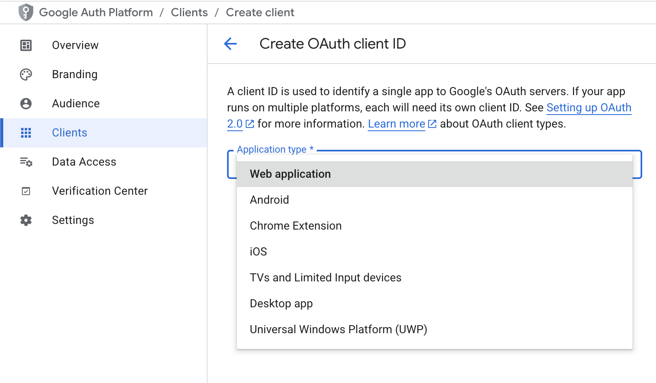This screenshot has height=383, width=656.
Task: Open the Setting up OAuth 2.0 link
Action: [589, 108]
